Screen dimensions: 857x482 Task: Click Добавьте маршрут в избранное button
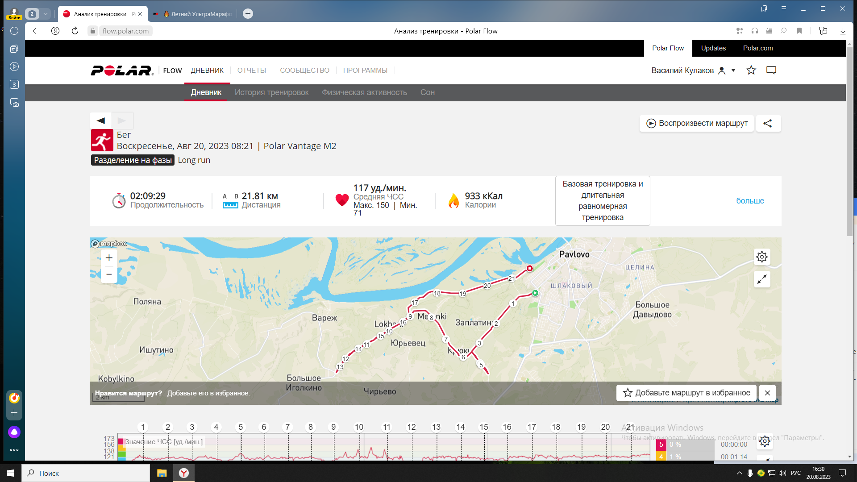pos(686,393)
